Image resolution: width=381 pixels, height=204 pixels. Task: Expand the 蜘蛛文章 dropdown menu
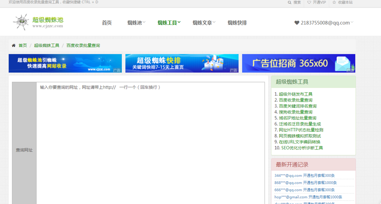[x=204, y=23]
